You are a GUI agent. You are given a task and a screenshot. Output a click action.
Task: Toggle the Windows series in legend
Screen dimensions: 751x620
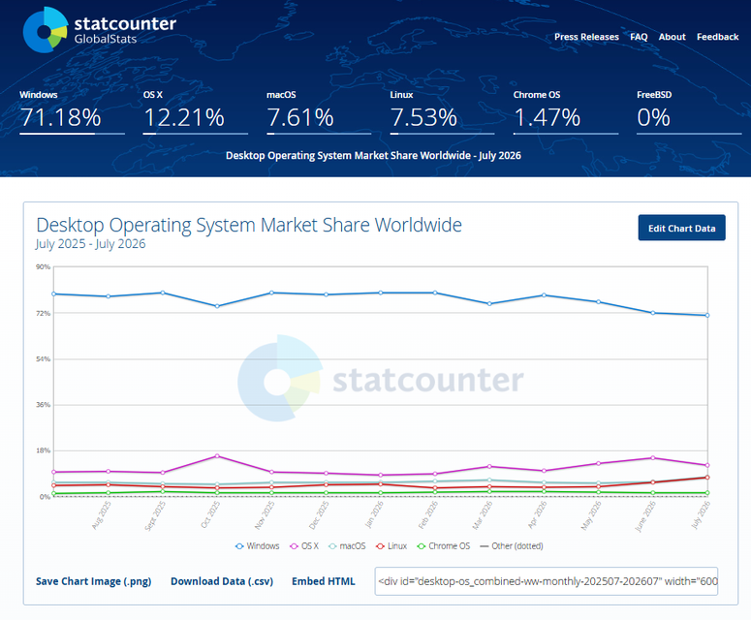coord(257,545)
